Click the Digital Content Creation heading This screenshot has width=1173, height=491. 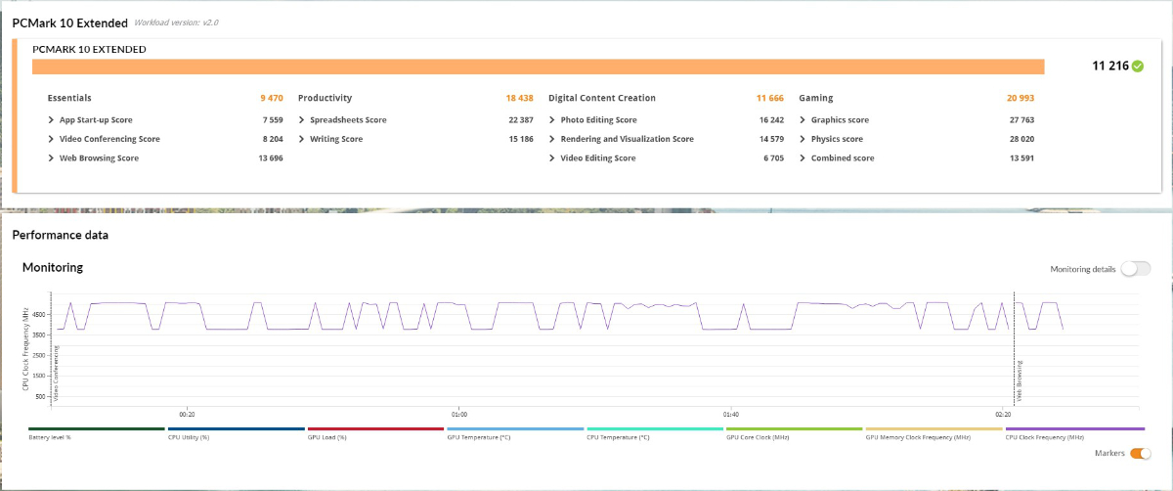coord(602,98)
